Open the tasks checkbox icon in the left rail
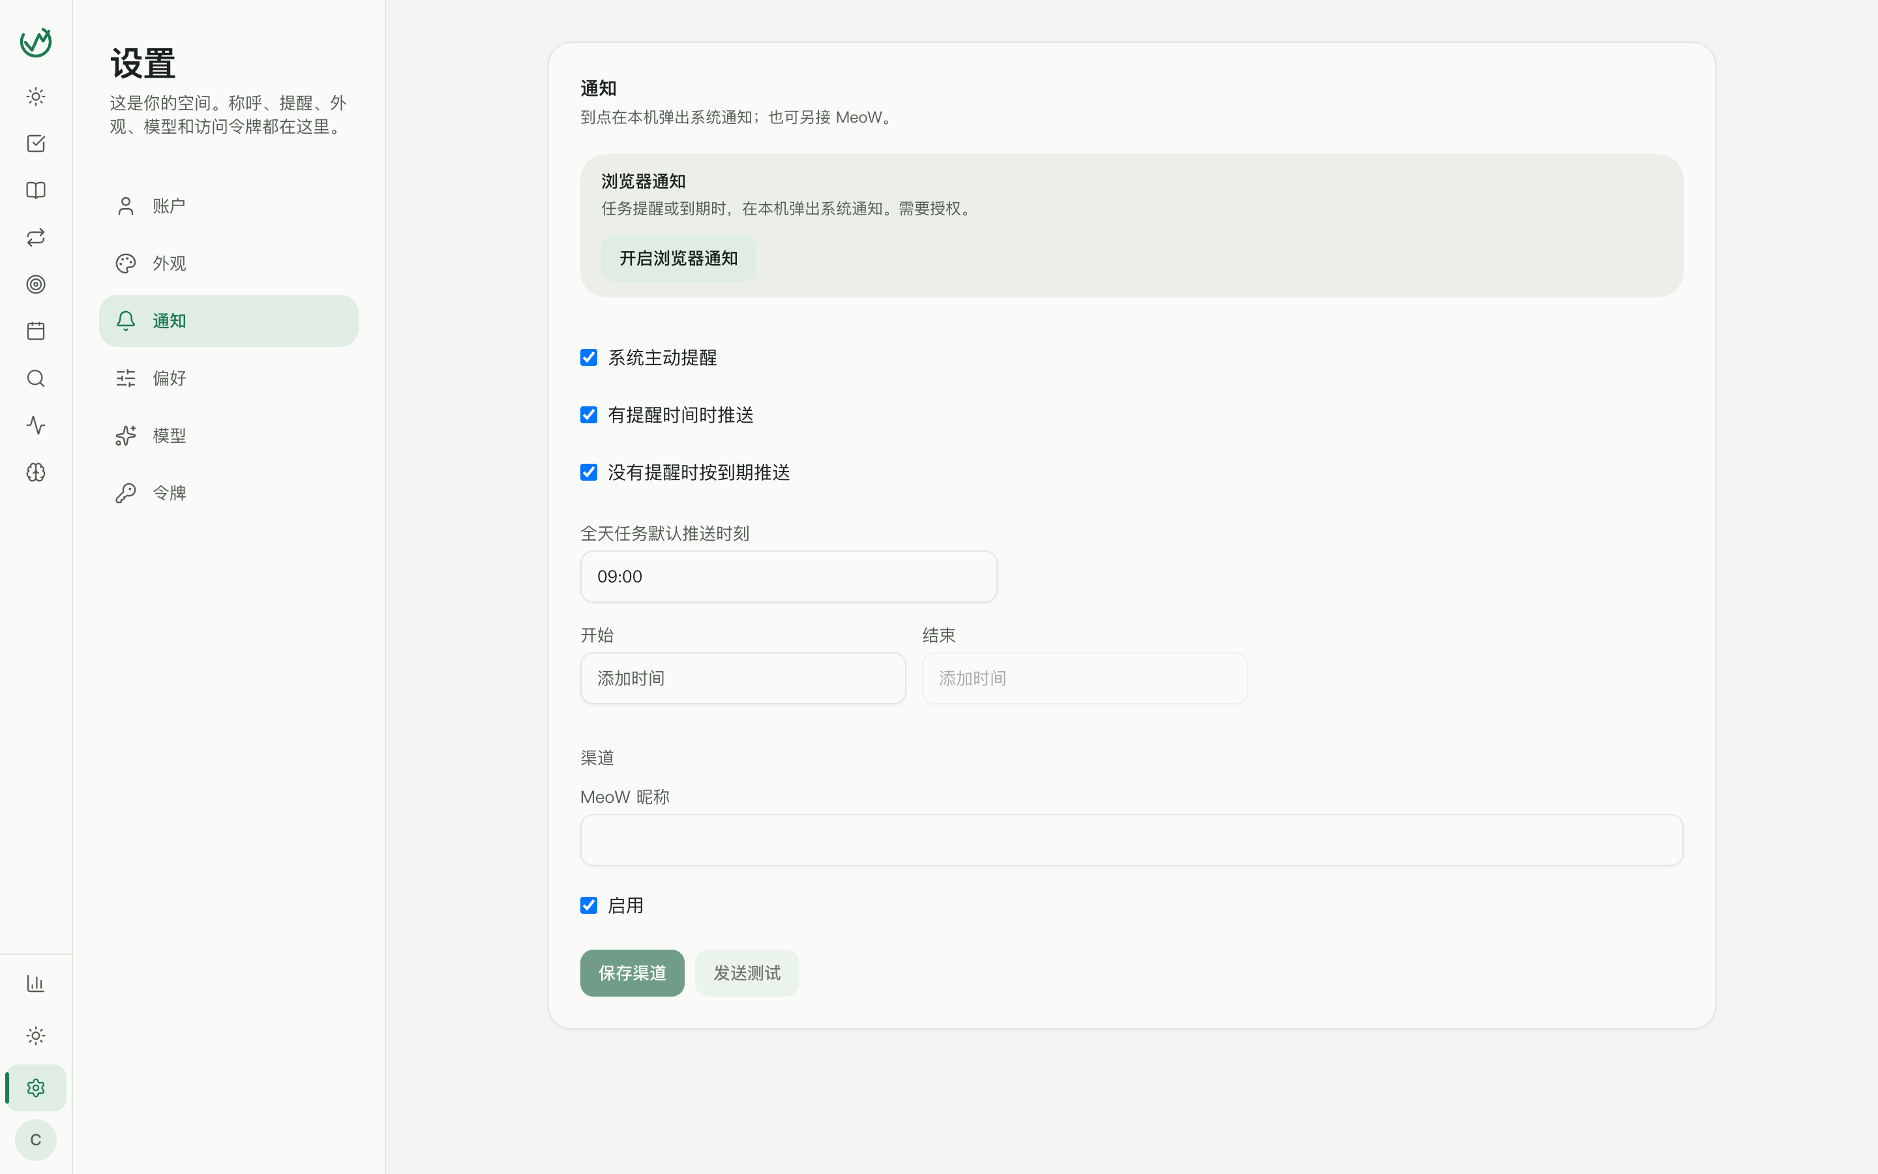1878x1174 pixels. coord(36,143)
